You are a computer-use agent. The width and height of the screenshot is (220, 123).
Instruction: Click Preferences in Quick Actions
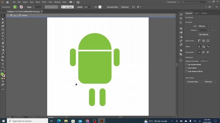(x=208, y=82)
